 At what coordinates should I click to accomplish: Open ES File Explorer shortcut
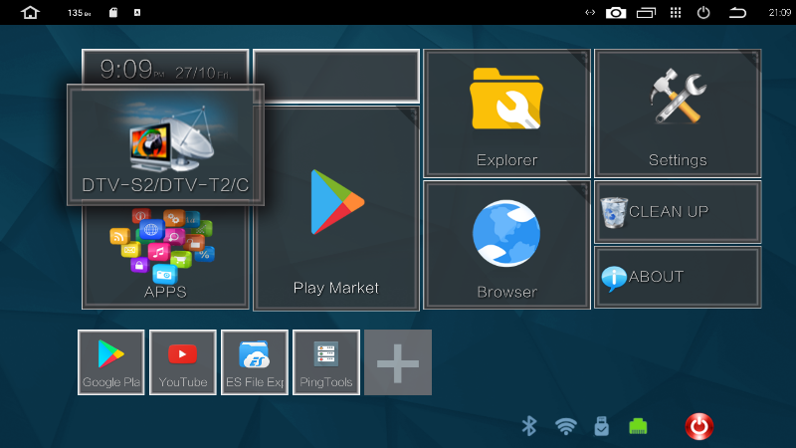255,362
